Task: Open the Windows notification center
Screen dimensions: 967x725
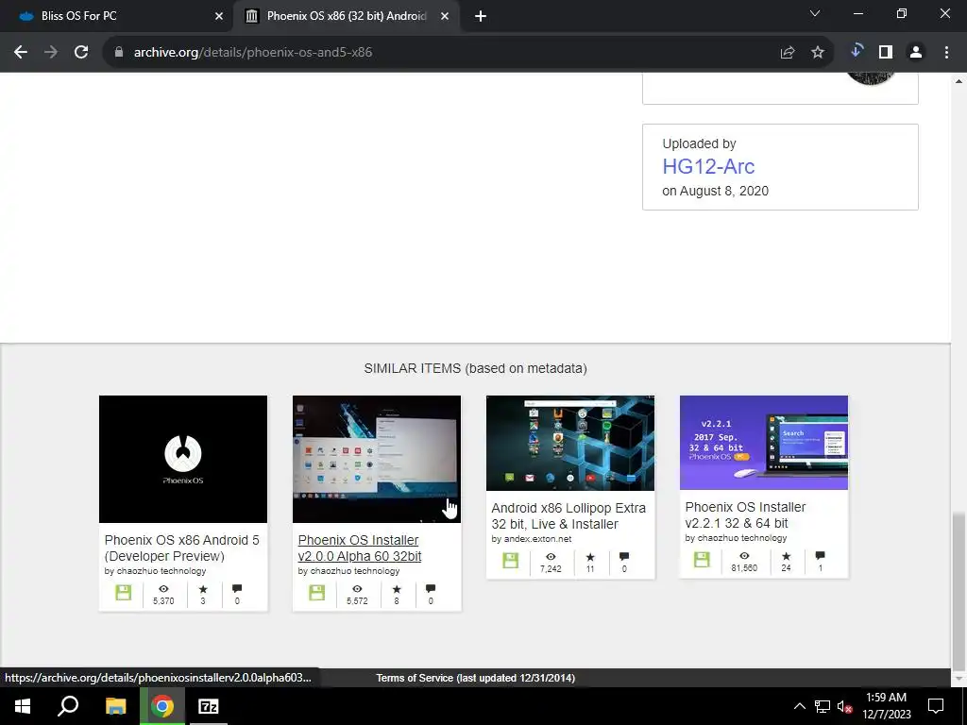Action: coord(936,706)
